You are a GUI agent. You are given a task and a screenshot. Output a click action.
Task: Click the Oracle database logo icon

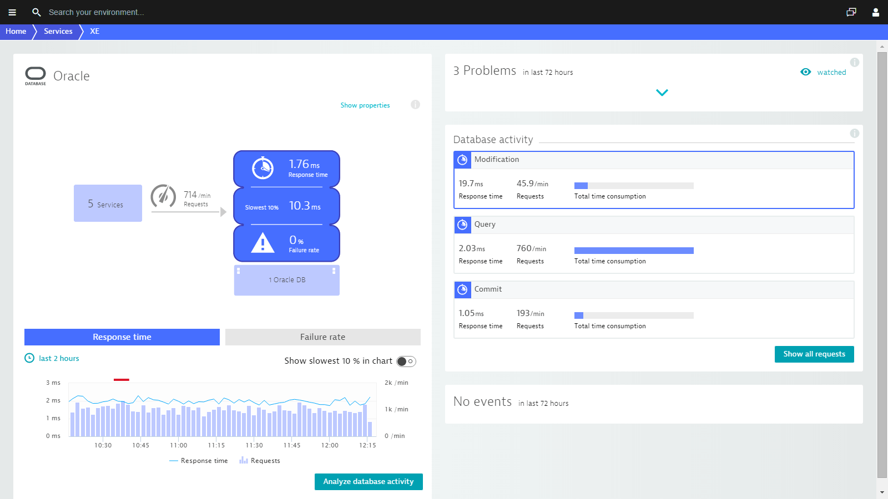point(36,75)
